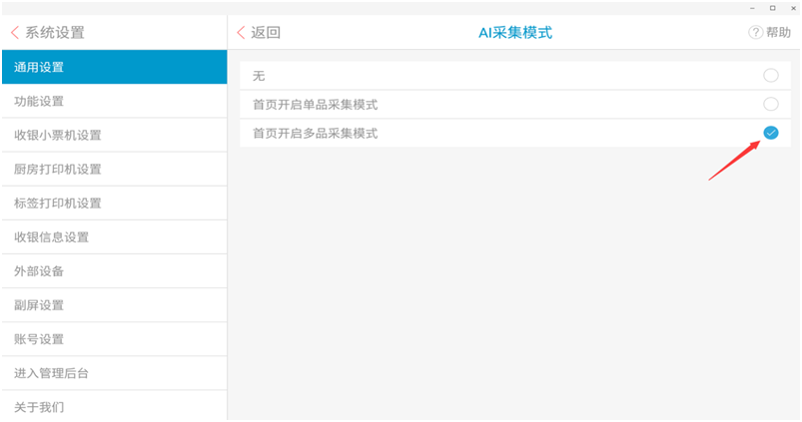The width and height of the screenshot is (802, 422).
Task: Minimize the application window
Action: [752, 8]
